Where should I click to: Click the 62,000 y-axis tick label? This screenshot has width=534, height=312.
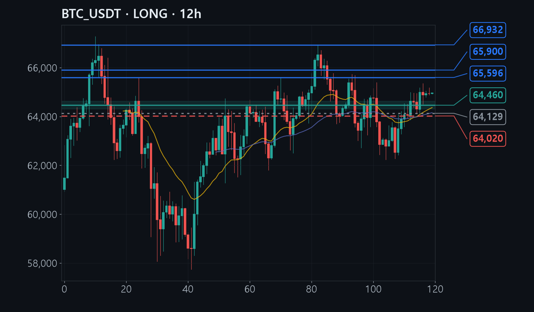click(42, 166)
